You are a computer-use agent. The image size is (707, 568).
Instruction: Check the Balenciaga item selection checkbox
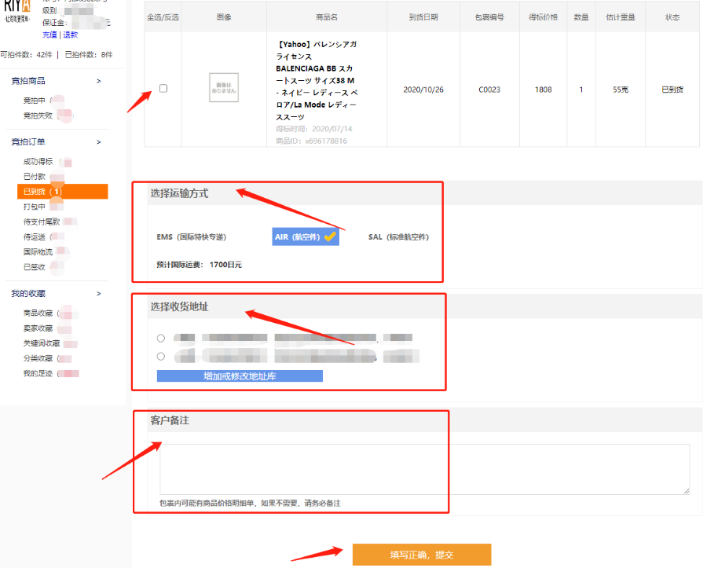pos(163,88)
